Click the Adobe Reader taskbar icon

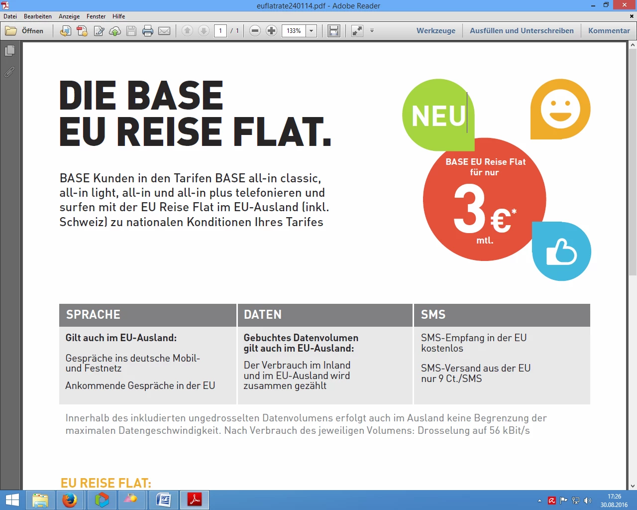(194, 500)
